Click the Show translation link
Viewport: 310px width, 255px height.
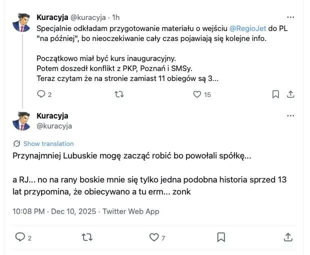[48, 143]
